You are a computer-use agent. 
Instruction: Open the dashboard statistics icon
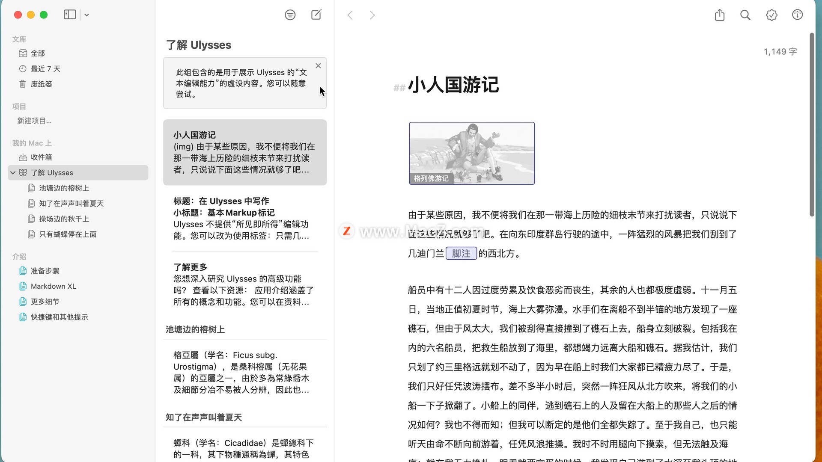[797, 15]
